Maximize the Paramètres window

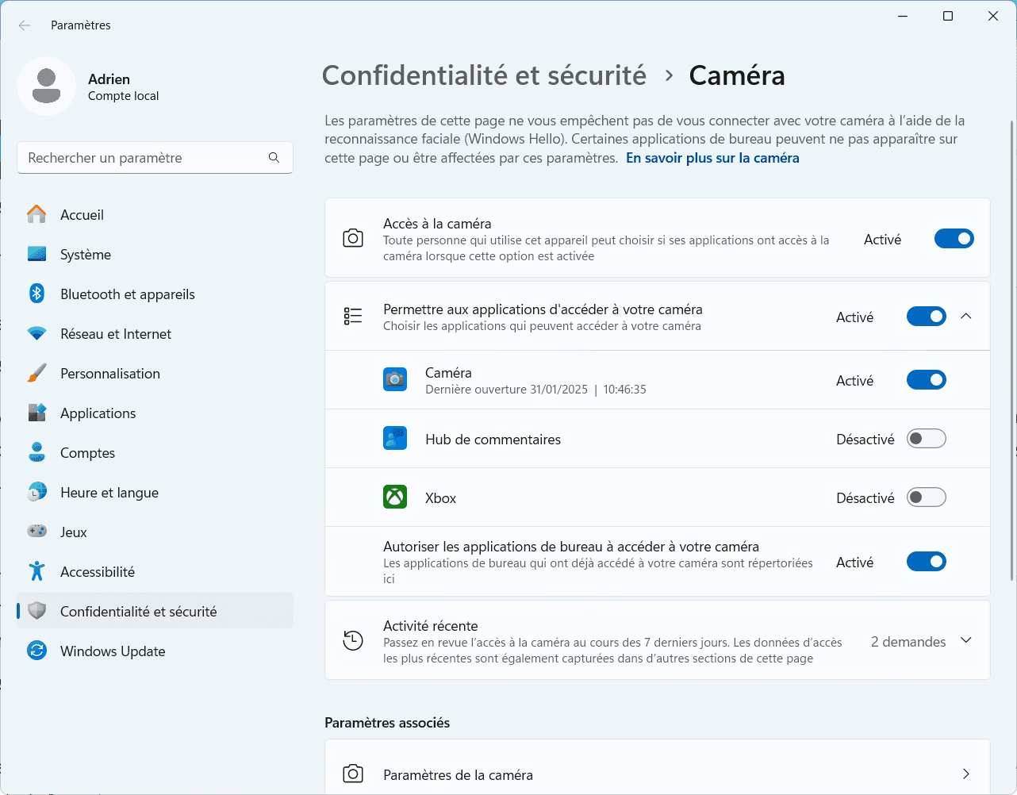point(948,16)
